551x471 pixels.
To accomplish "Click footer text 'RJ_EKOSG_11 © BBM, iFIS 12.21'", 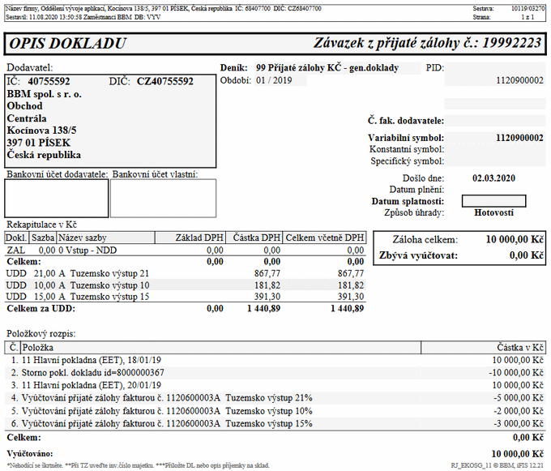I will tap(498, 465).
